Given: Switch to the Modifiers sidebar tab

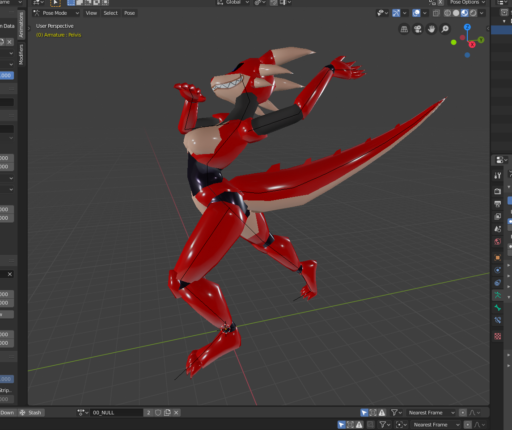Looking at the screenshot, I should click(21, 54).
